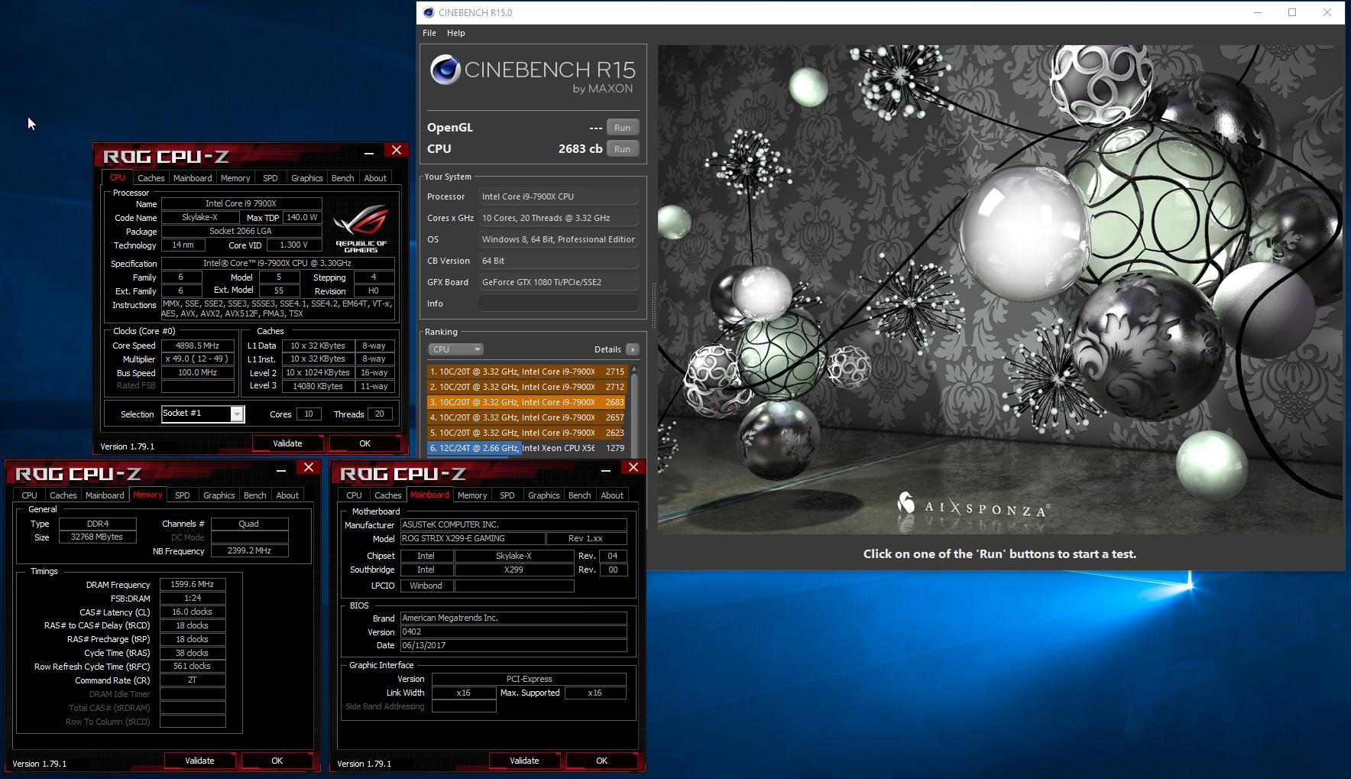Click OK in Mainboard CPU-Z window
The height and width of the screenshot is (779, 1351).
(602, 760)
